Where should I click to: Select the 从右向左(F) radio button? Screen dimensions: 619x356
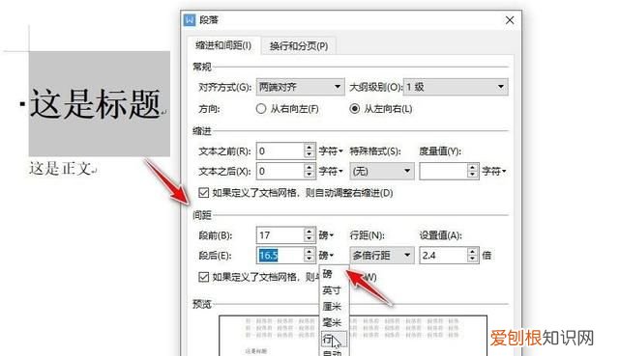(x=261, y=109)
